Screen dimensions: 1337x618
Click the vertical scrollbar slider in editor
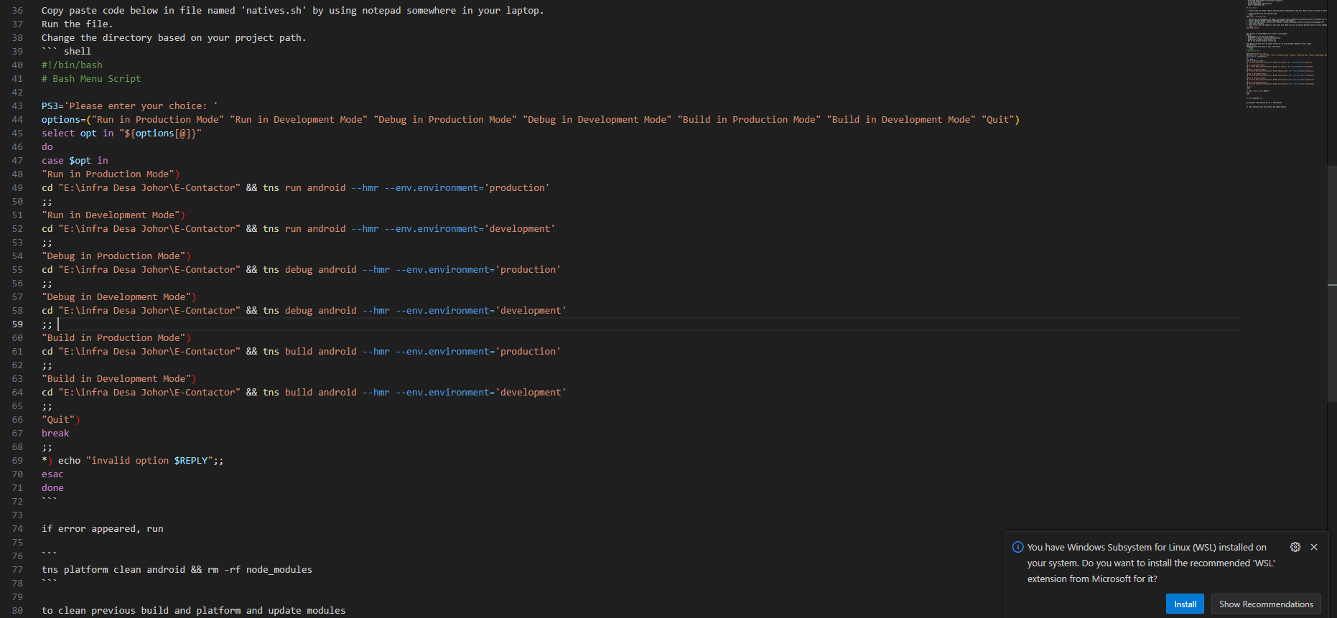[x=1332, y=284]
